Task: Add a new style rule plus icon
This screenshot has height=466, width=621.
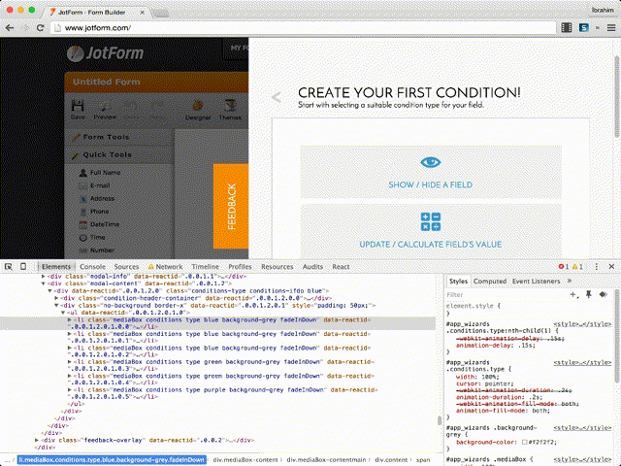Action: (x=573, y=294)
